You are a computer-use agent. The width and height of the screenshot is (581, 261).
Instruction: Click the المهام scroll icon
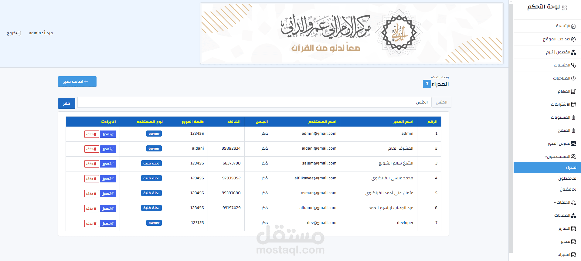(573, 91)
